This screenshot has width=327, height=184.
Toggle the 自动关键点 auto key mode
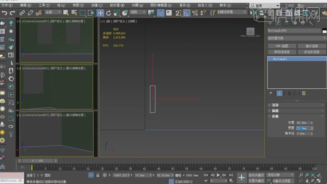coord(256,175)
